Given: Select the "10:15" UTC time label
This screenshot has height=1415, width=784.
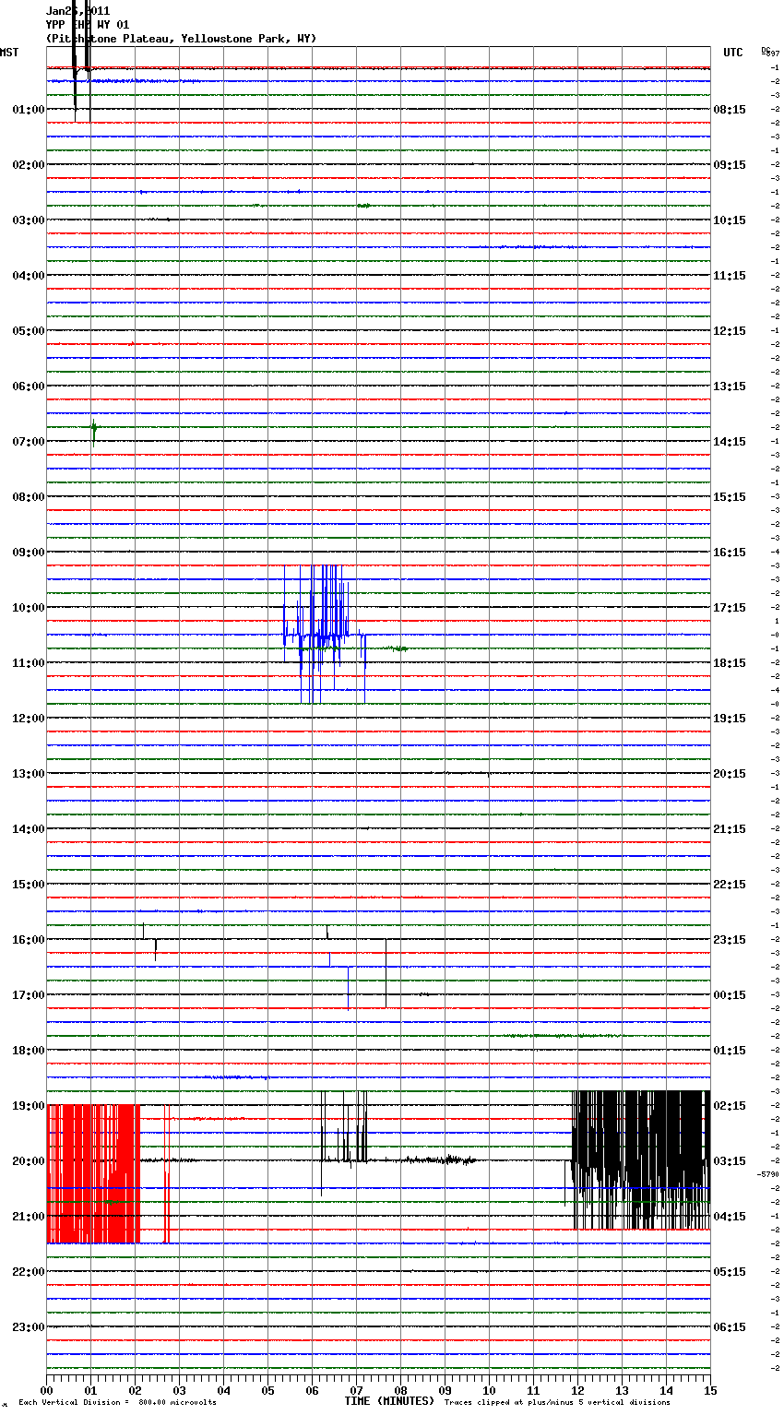Looking at the screenshot, I should point(730,220).
